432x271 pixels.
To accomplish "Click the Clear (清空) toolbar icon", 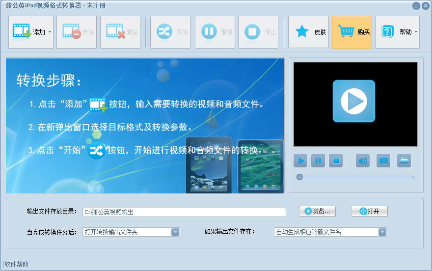I will point(120,32).
